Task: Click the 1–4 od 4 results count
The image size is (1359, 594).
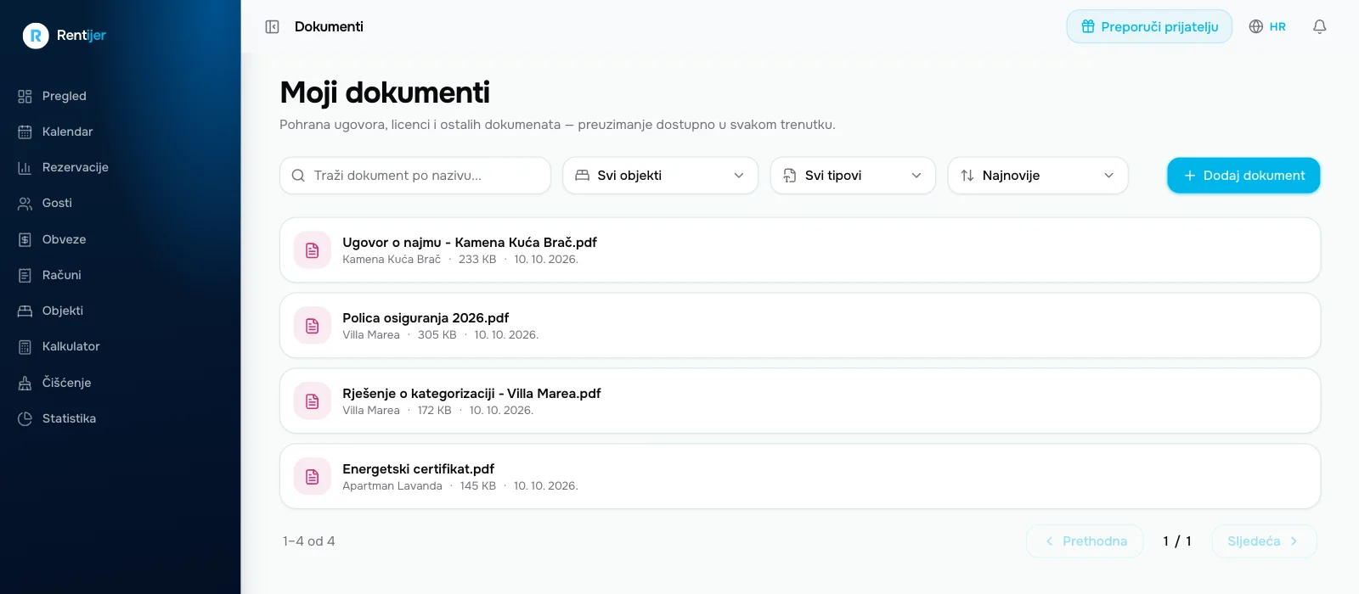Action: click(309, 541)
